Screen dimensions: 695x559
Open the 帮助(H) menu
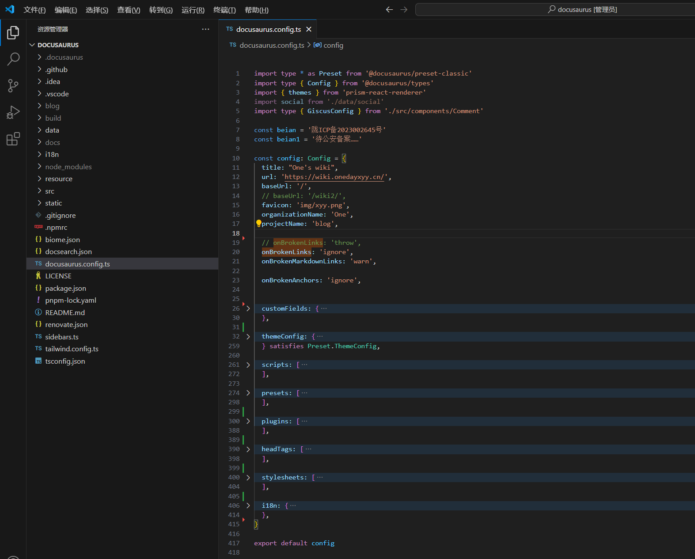click(x=257, y=10)
